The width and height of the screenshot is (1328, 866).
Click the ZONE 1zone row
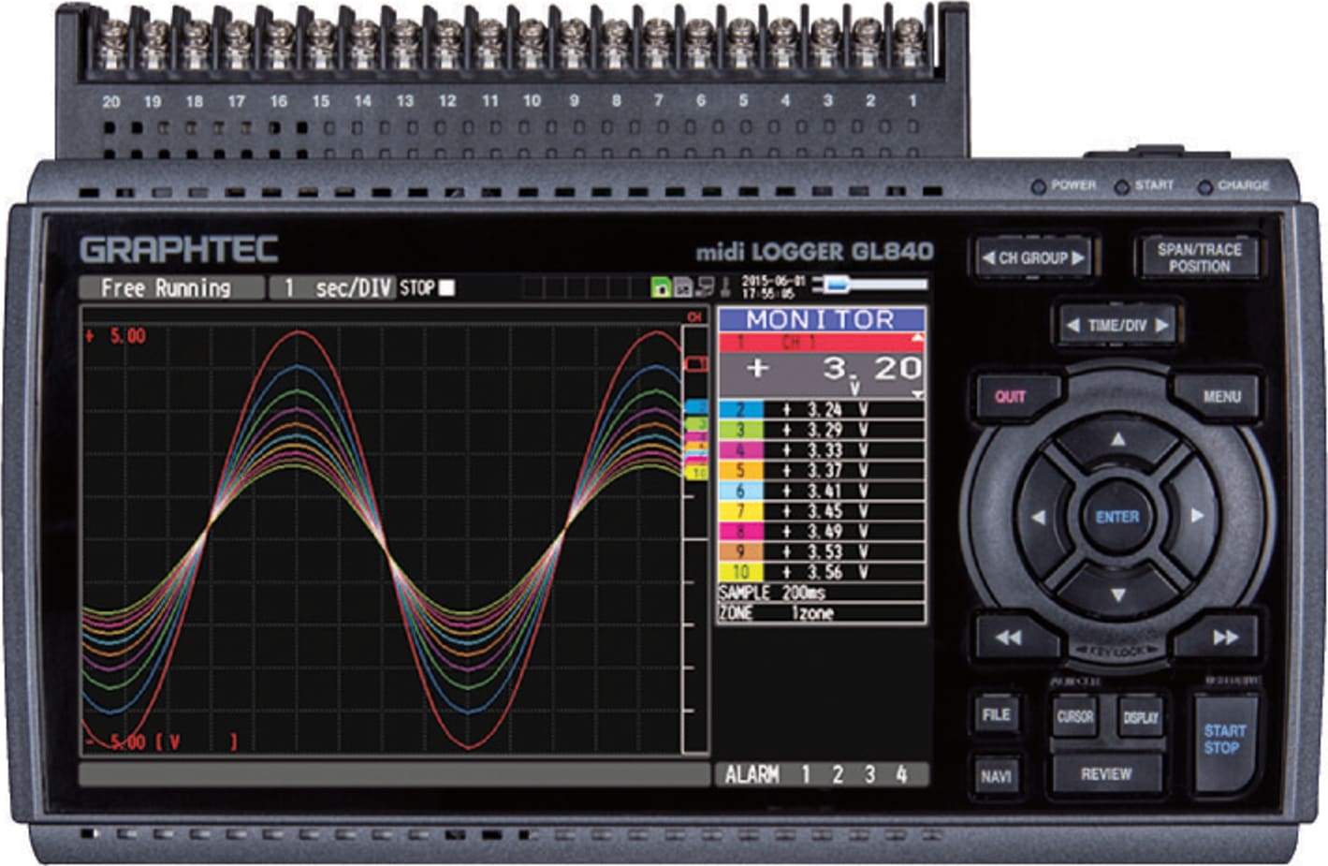[x=822, y=613]
